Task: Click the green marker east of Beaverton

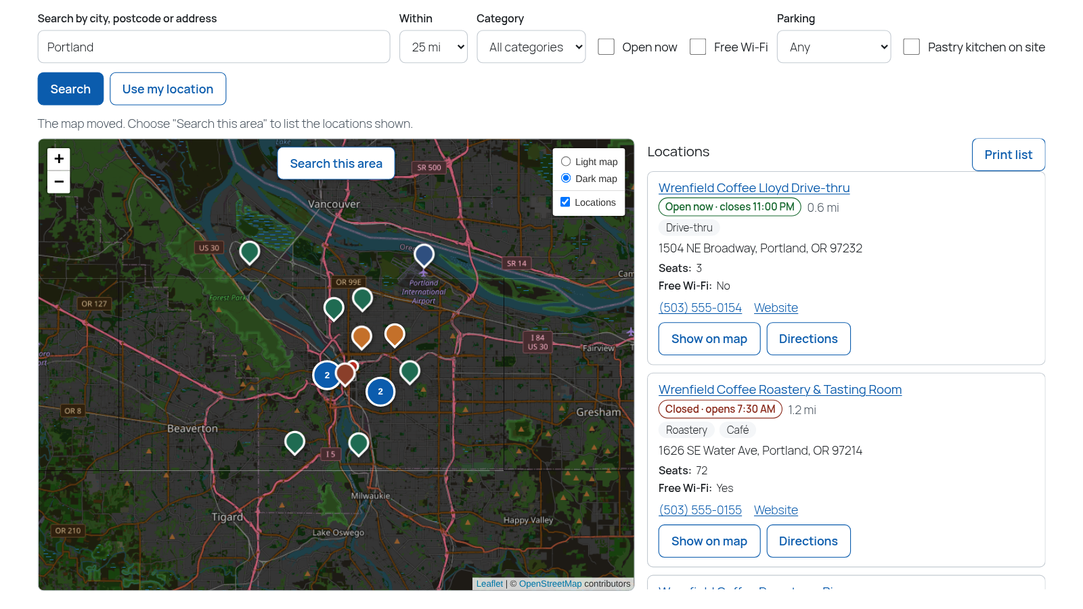Action: pyautogui.click(x=294, y=443)
